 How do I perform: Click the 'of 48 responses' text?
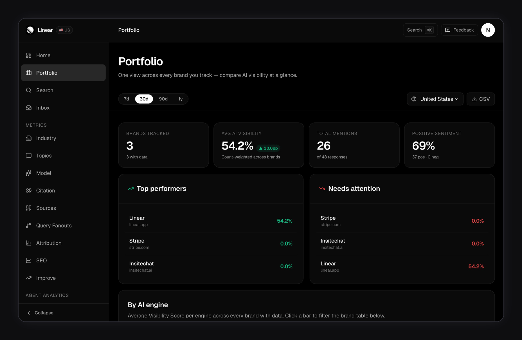point(332,157)
